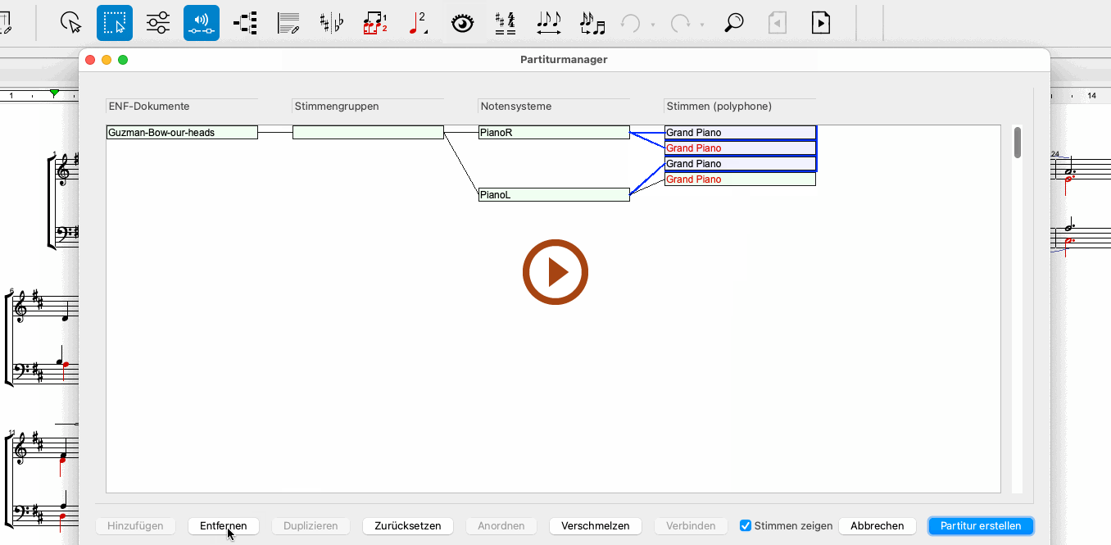
Task: Click the Partitur erstellen button
Action: pyautogui.click(x=981, y=525)
